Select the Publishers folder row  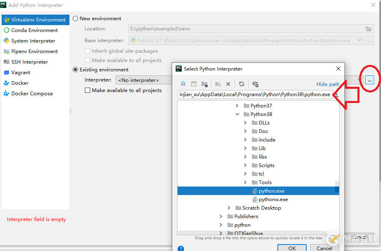[x=258, y=216]
